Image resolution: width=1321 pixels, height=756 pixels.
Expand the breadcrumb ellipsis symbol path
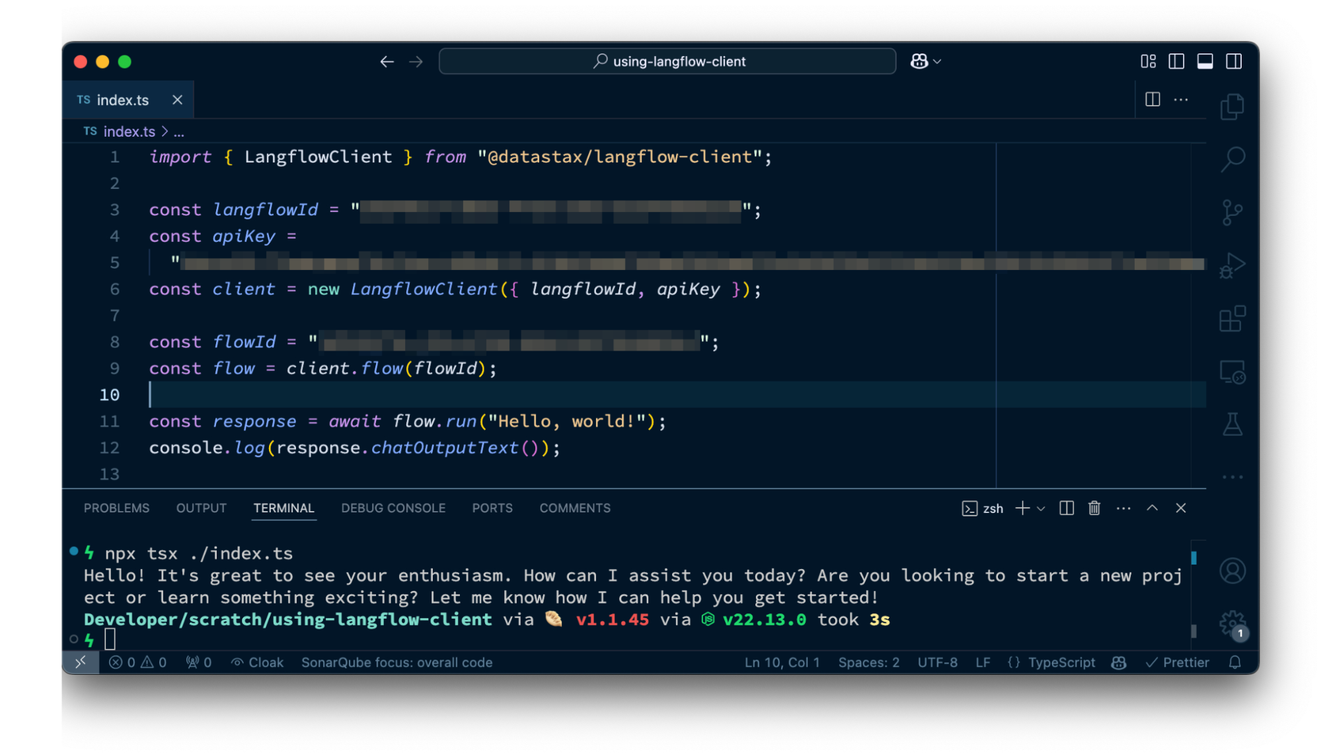(x=178, y=132)
